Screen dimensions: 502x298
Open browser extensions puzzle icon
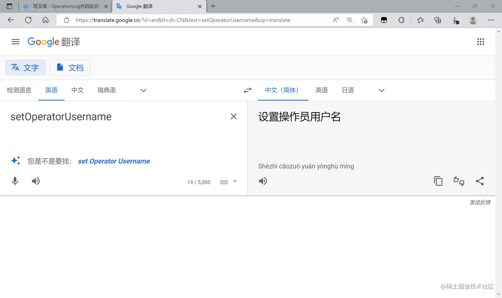pyautogui.click(x=401, y=20)
